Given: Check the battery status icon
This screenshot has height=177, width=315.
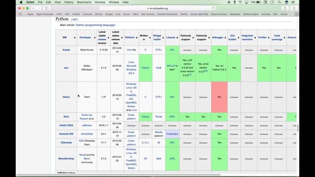Looking at the screenshot, I should tap(258, 2).
